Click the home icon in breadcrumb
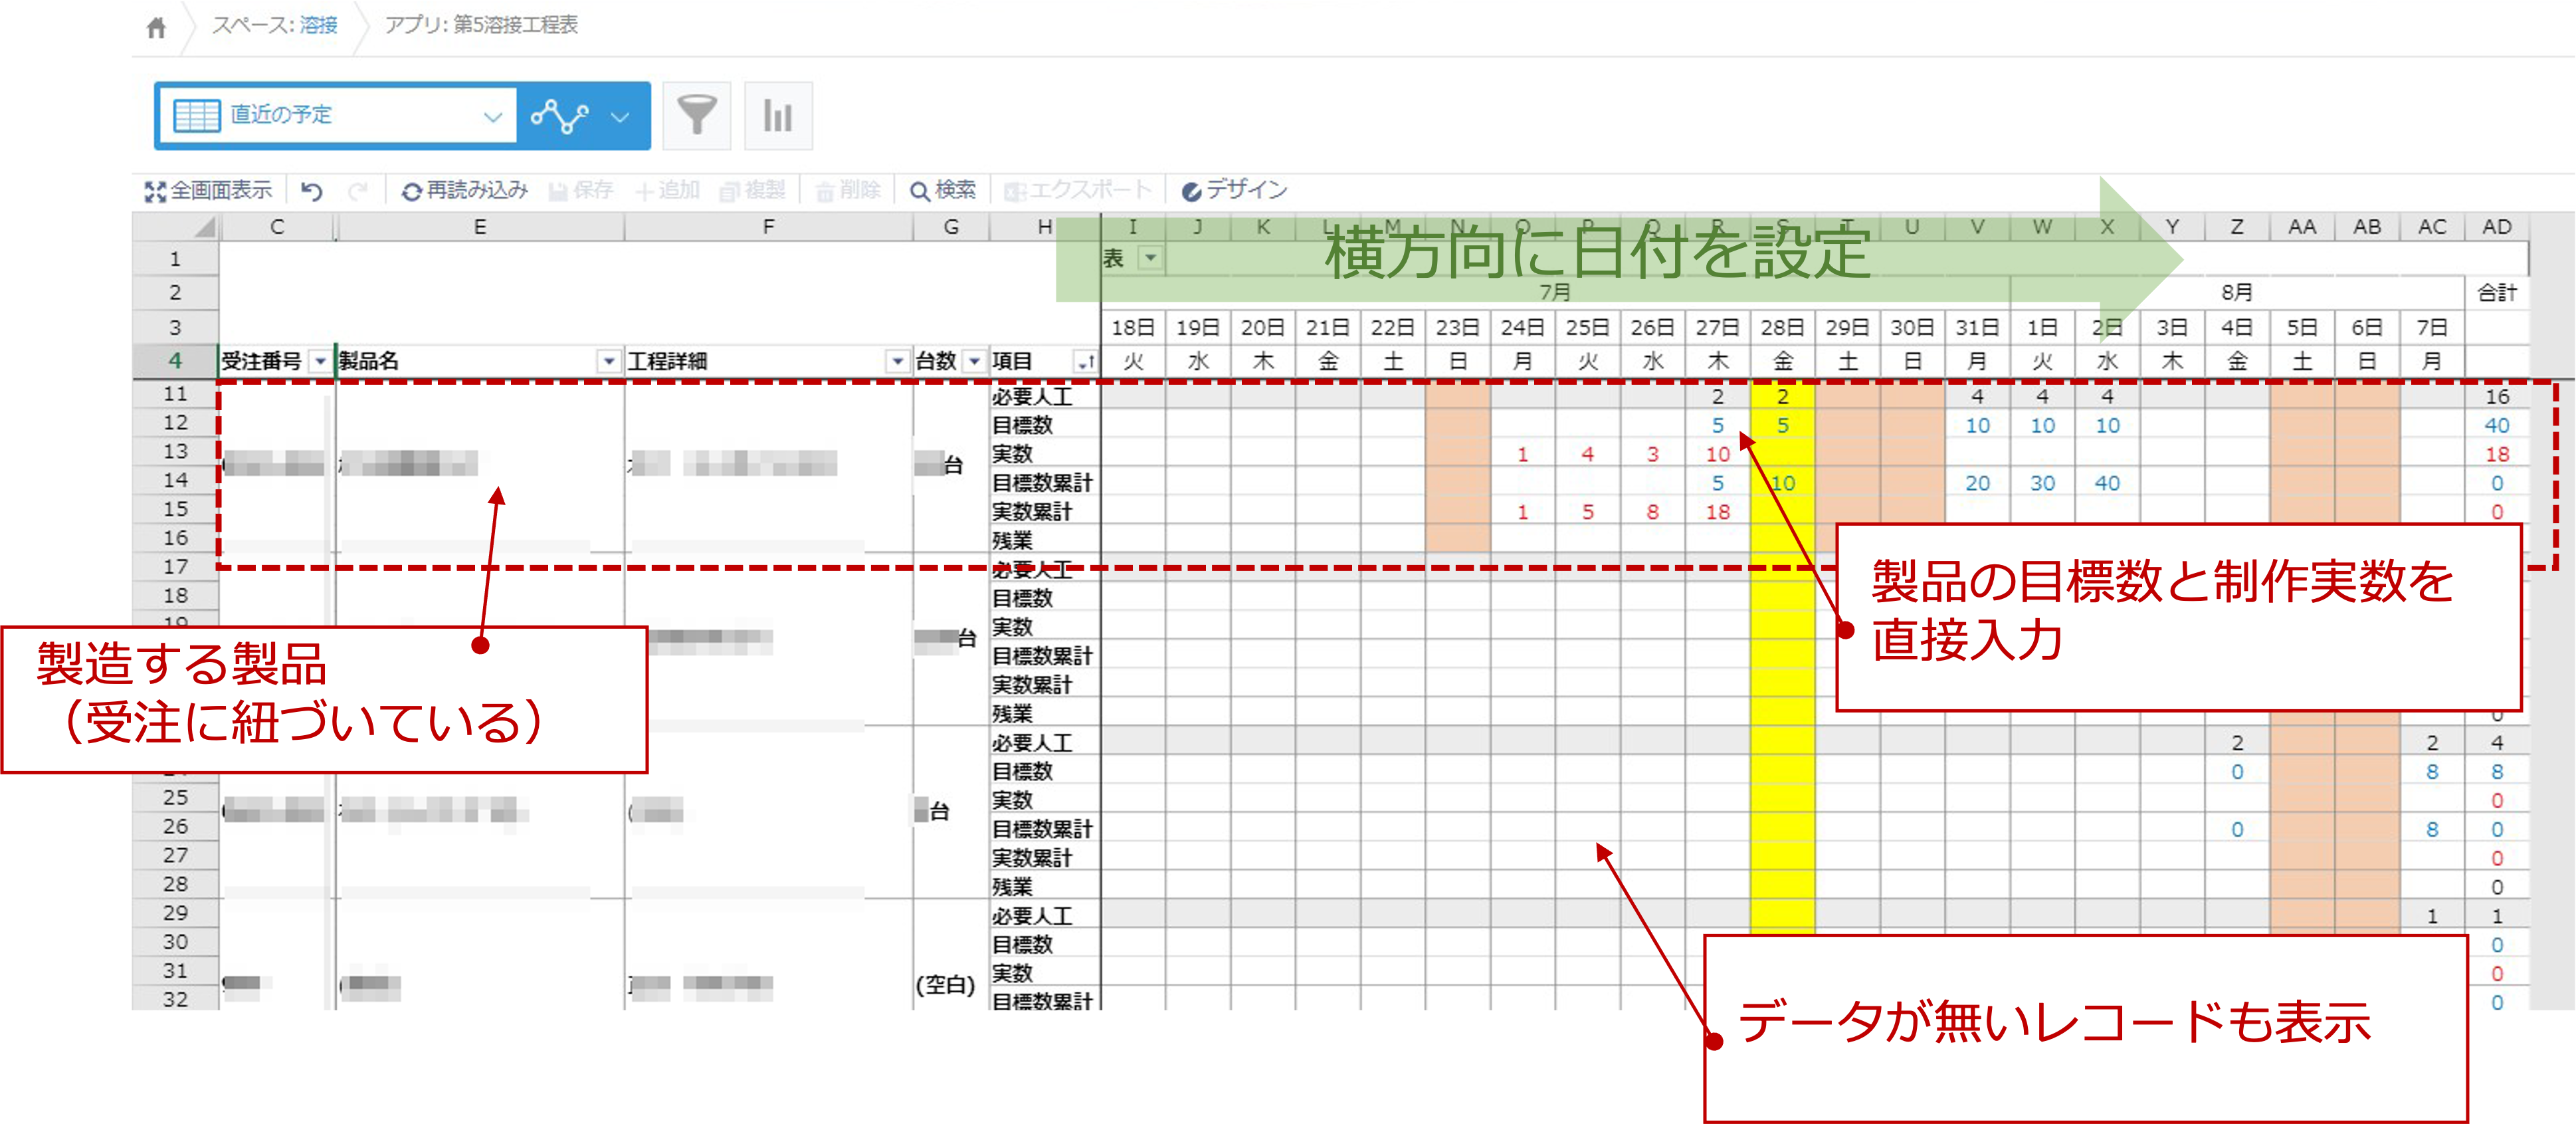Screen dimensions: 2576x1124 click(x=156, y=28)
